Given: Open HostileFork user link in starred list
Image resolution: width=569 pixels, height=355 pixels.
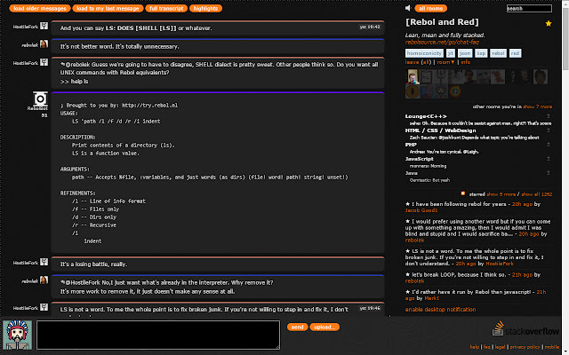Looking at the screenshot, I should click(x=500, y=264).
